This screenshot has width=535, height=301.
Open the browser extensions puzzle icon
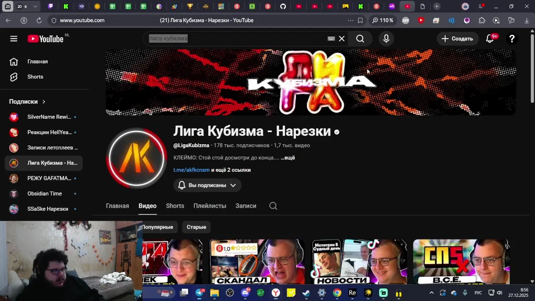click(x=482, y=20)
